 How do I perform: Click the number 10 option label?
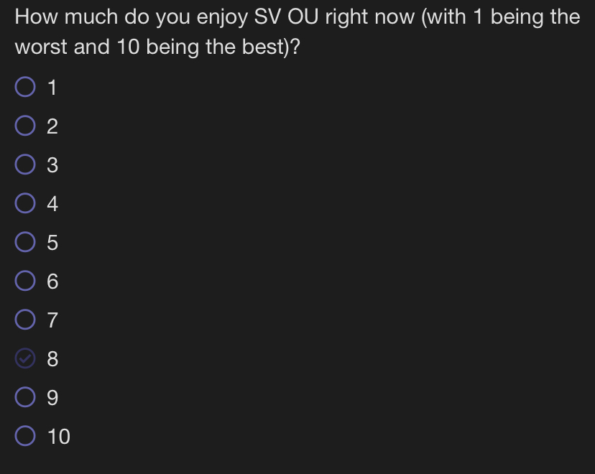click(x=59, y=437)
